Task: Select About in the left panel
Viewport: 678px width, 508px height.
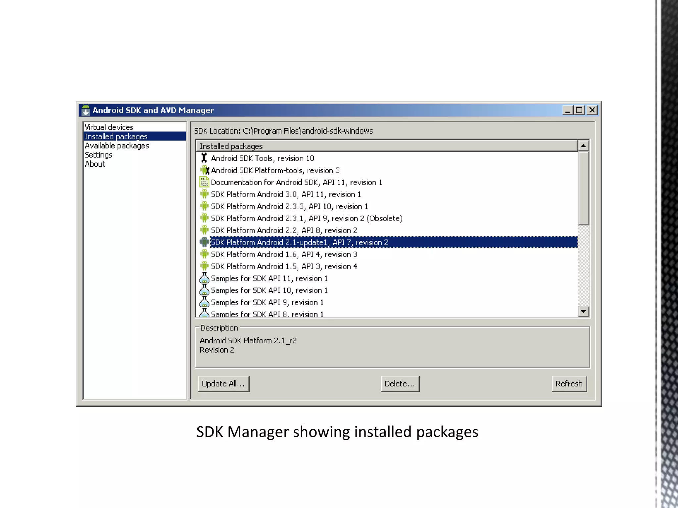Action: click(95, 164)
